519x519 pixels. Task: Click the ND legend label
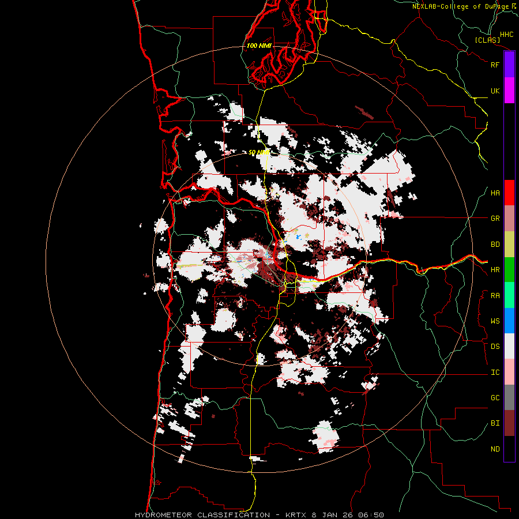pos(495,449)
